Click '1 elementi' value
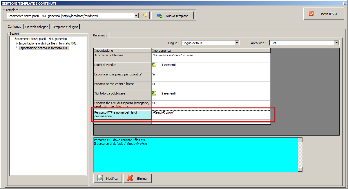The height and width of the screenshot is (189, 348). click(168, 65)
